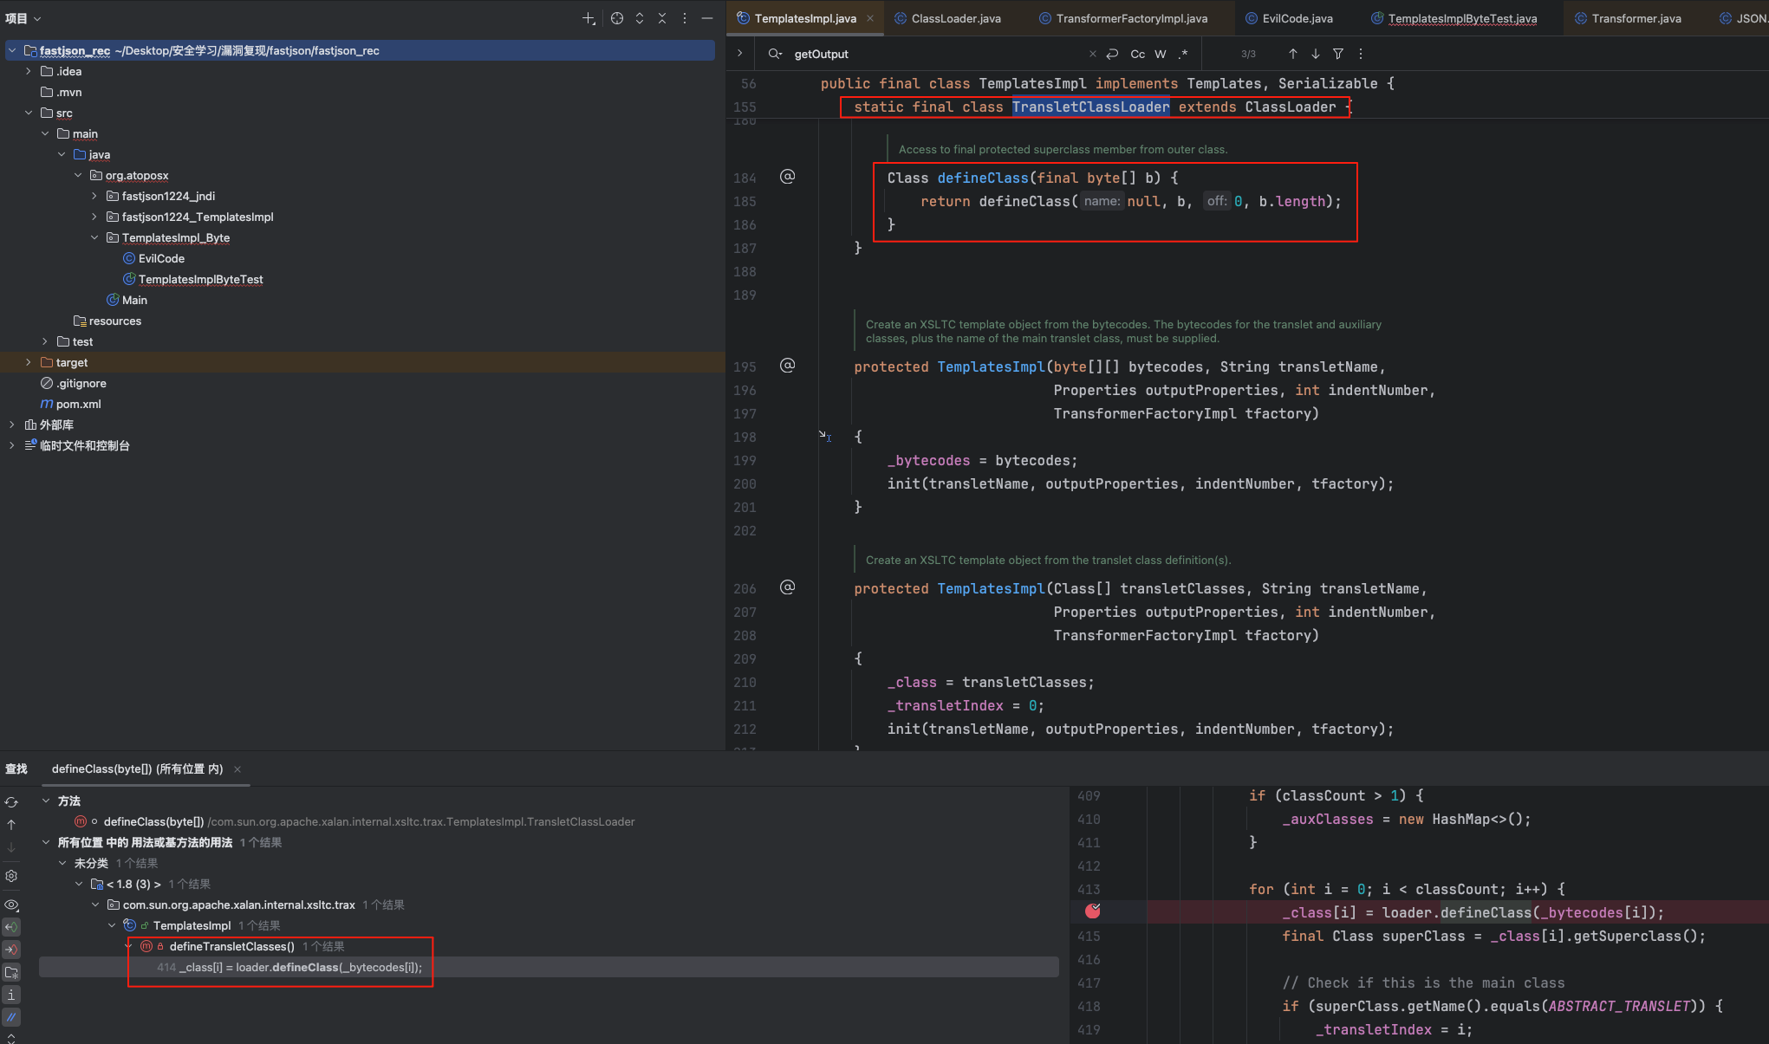Expand all in the Project panel header
1769x1044 pixels.
point(640,18)
